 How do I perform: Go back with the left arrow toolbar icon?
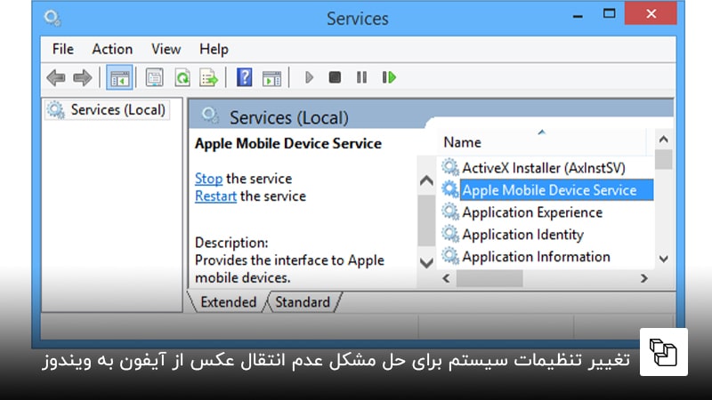point(56,77)
